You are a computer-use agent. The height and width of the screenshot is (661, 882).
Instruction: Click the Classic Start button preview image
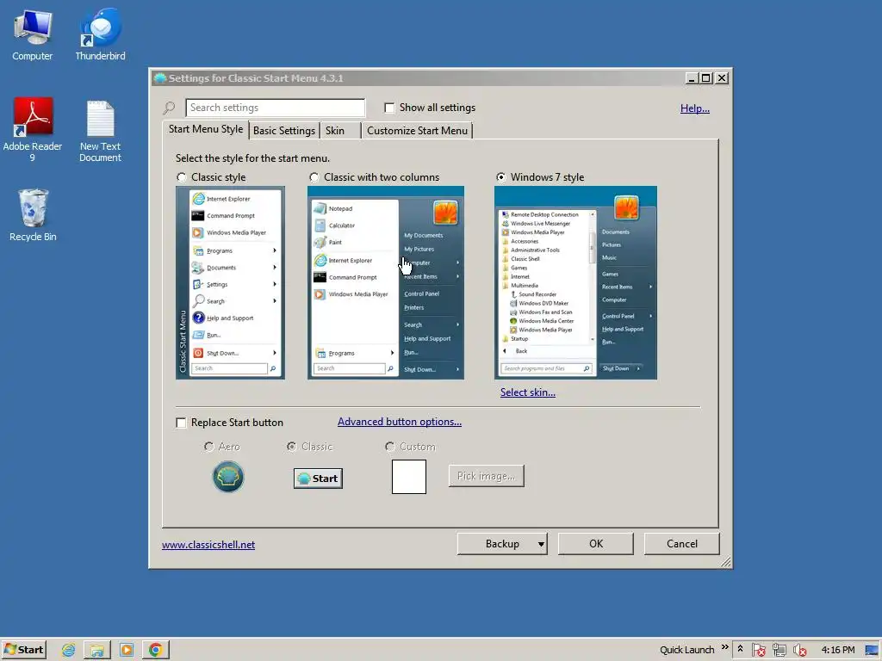click(x=318, y=479)
